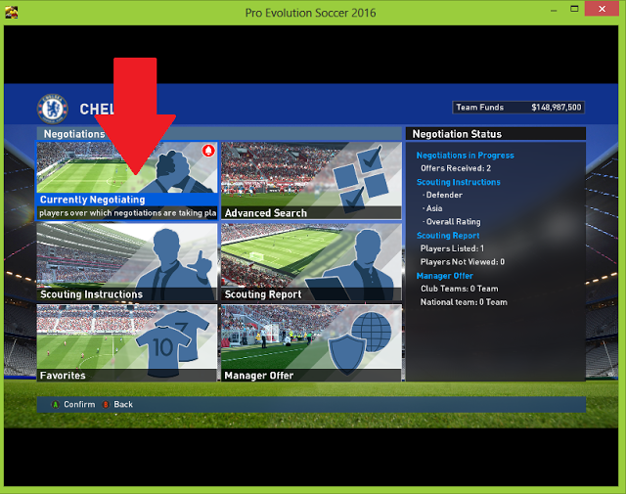The width and height of the screenshot is (626, 494).
Task: Click the Team Funds amount box
Action: point(518,107)
